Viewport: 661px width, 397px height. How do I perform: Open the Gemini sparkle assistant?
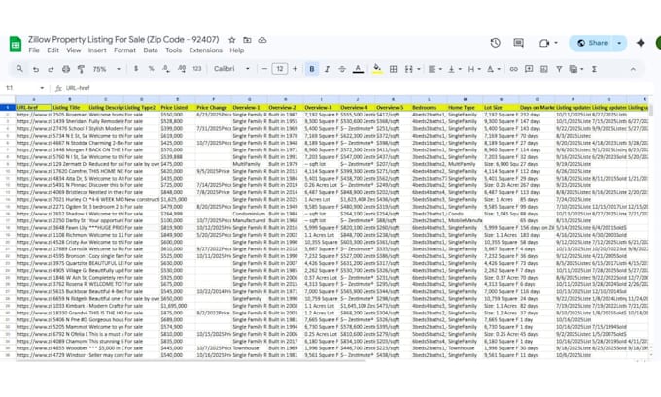pyautogui.click(x=641, y=43)
